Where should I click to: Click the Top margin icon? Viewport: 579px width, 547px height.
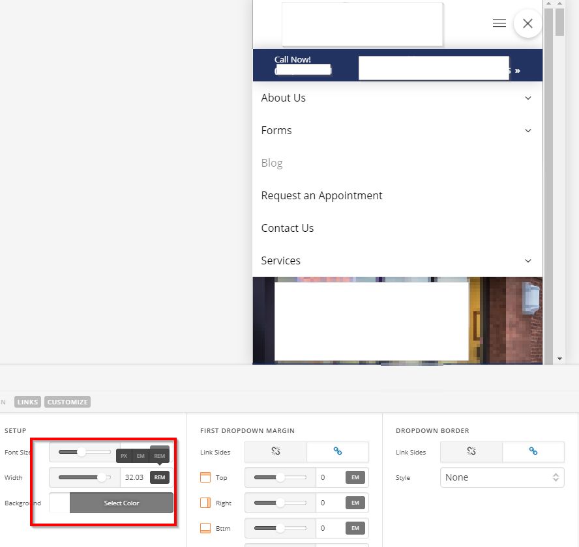205,477
